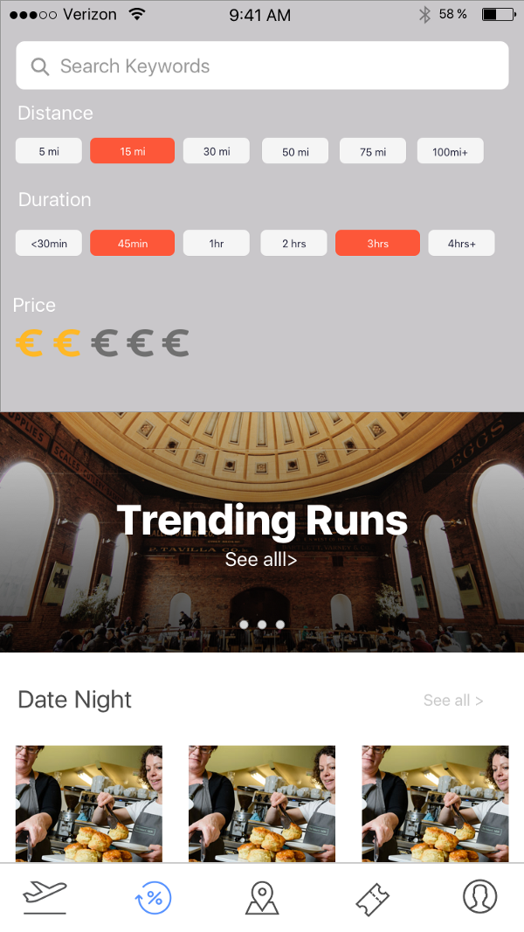
Task: Open the user profile tab icon
Action: [x=479, y=896]
